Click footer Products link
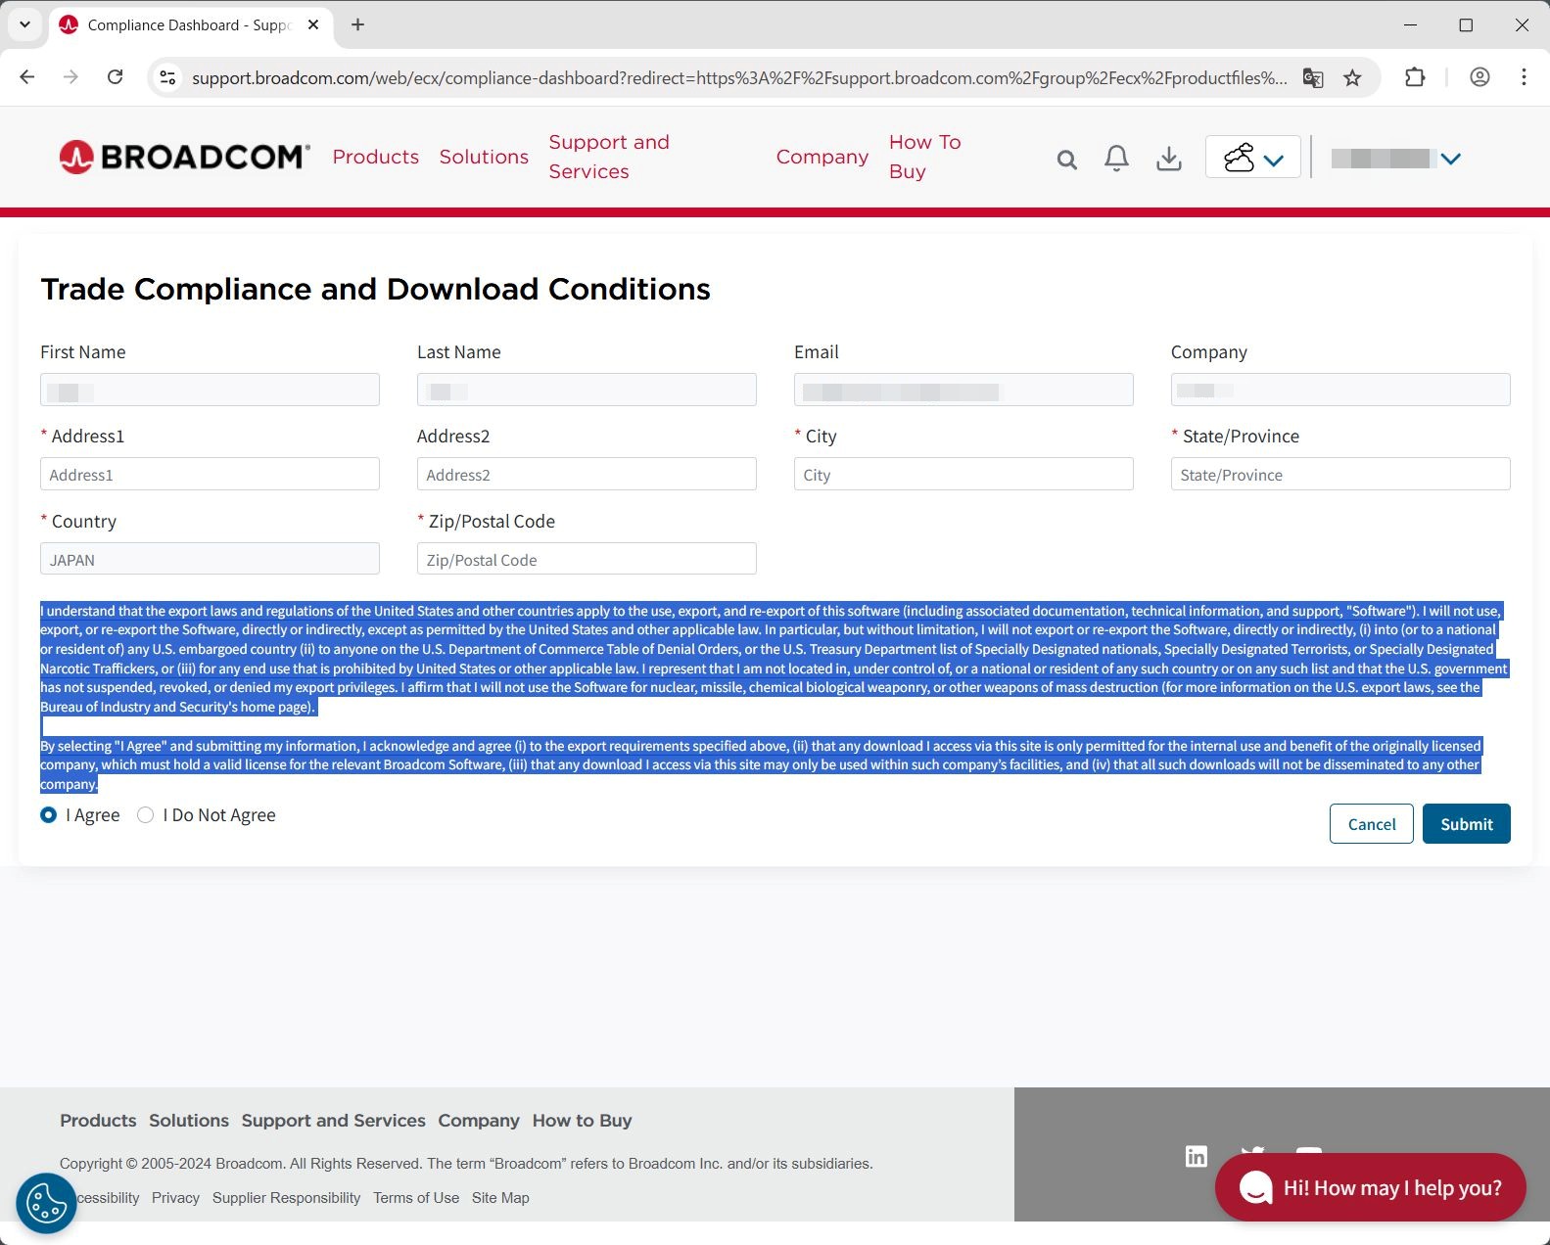 pos(98,1121)
